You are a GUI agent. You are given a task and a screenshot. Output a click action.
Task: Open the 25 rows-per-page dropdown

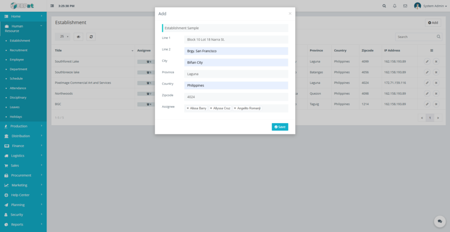[62, 37]
